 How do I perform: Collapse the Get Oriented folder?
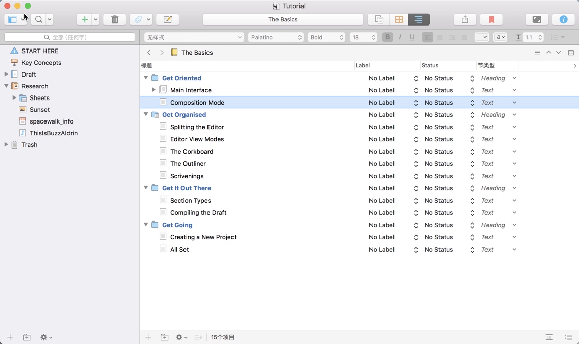[x=146, y=78]
